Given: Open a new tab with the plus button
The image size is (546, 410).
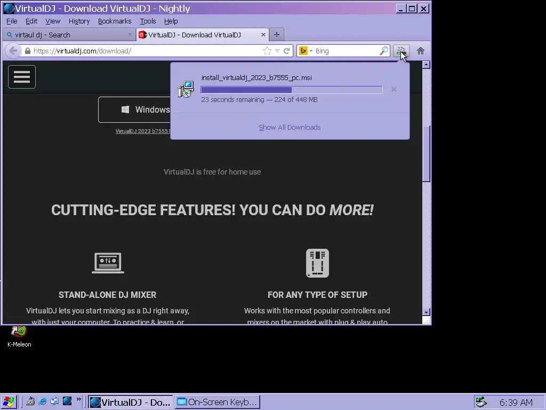Looking at the screenshot, I should (277, 35).
